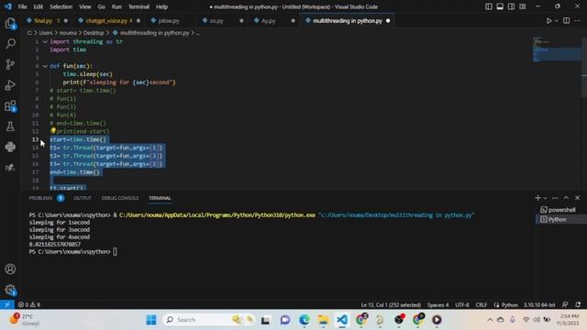Maximize the panel with the up chevron
Image resolution: width=587 pixels, height=330 pixels.
coord(566,198)
